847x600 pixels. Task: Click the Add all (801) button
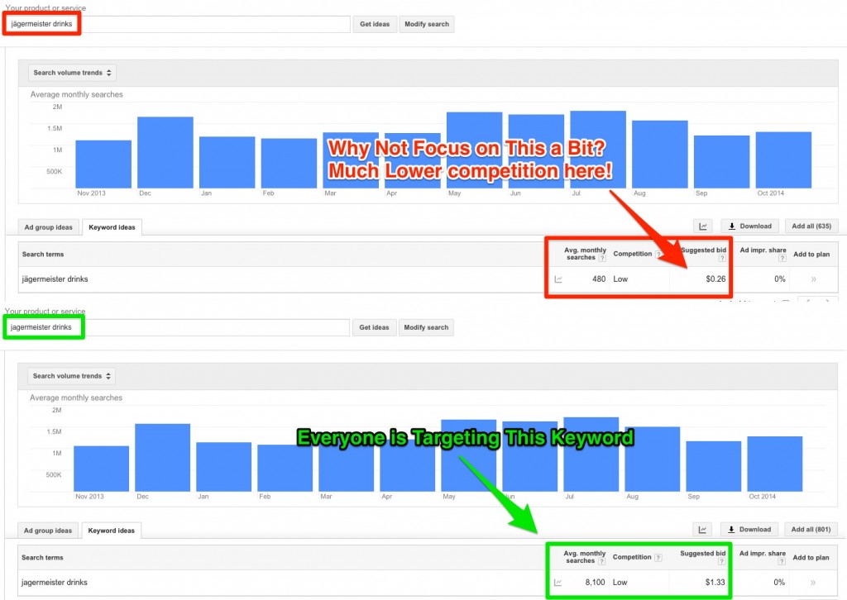pos(811,530)
